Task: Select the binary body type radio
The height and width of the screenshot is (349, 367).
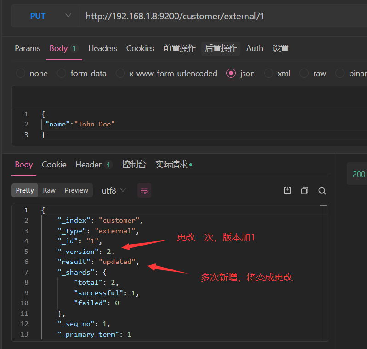Action: click(340, 73)
